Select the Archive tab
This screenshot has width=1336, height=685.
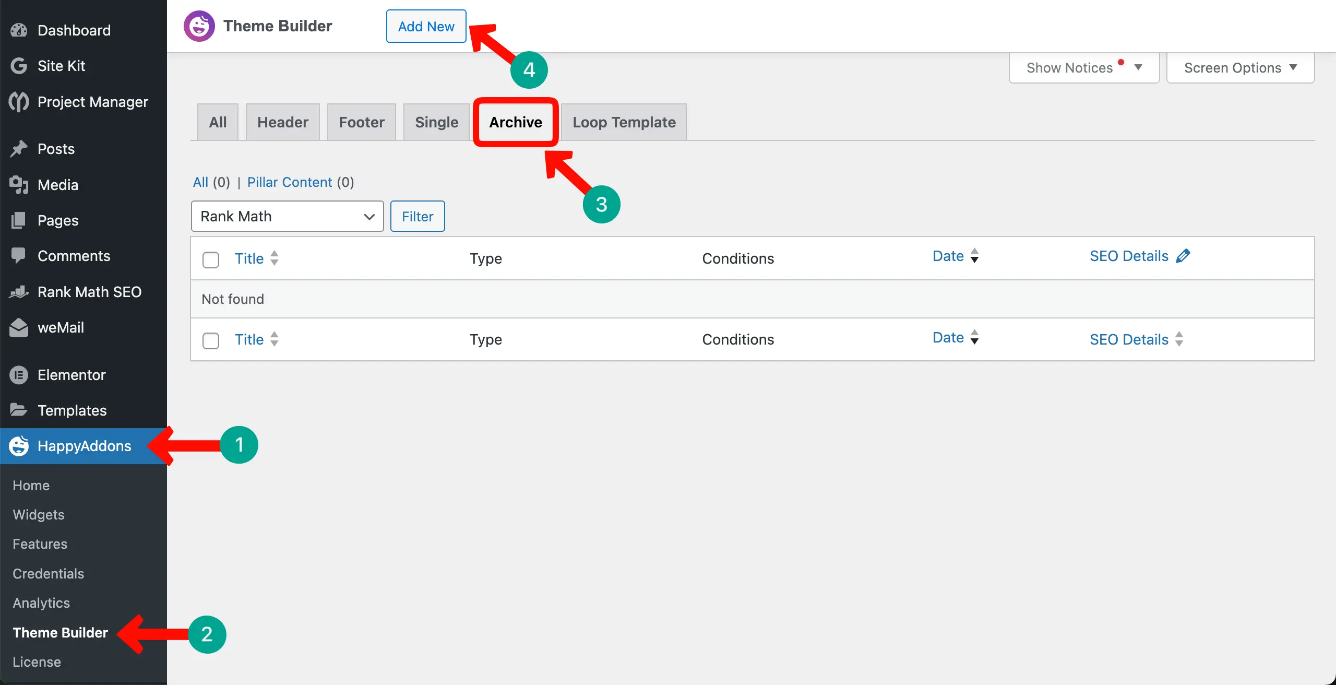[x=516, y=122]
